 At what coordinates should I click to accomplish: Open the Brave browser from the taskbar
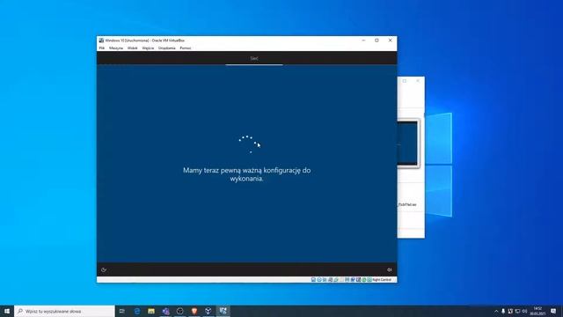pos(194,311)
